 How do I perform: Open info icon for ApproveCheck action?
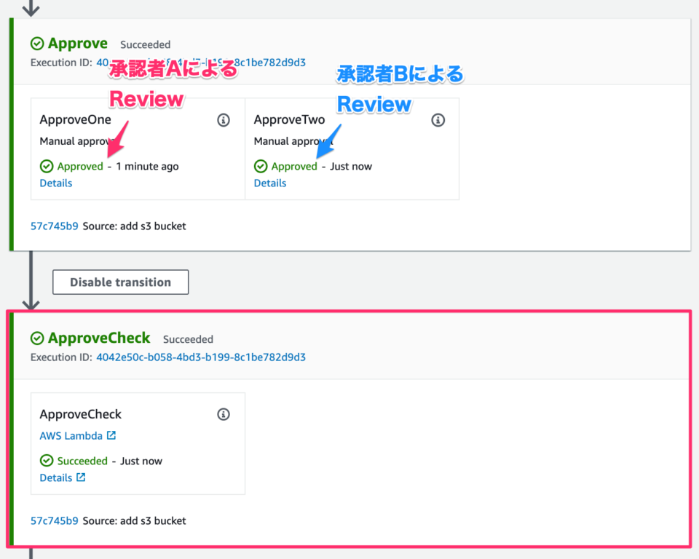coord(224,414)
